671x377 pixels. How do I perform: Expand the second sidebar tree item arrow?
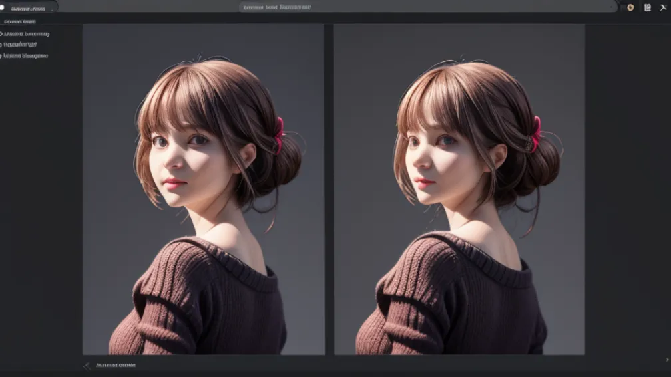1,45
